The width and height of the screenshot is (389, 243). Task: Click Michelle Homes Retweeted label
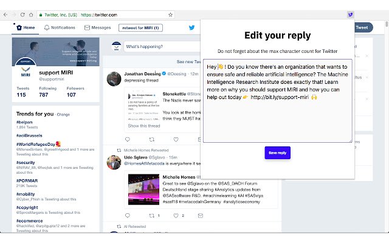point(146,150)
